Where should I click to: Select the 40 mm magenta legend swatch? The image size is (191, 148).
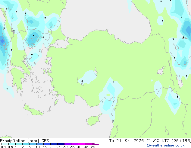(82, 144)
